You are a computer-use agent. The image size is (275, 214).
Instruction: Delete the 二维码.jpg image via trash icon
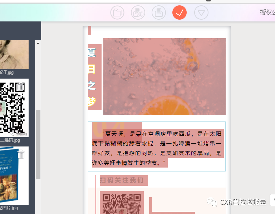pos(20,87)
